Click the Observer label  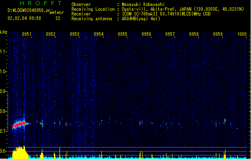(x=81, y=4)
